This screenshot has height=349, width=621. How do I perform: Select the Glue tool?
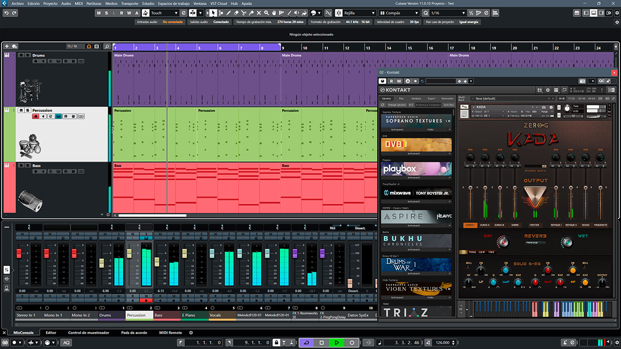point(252,13)
